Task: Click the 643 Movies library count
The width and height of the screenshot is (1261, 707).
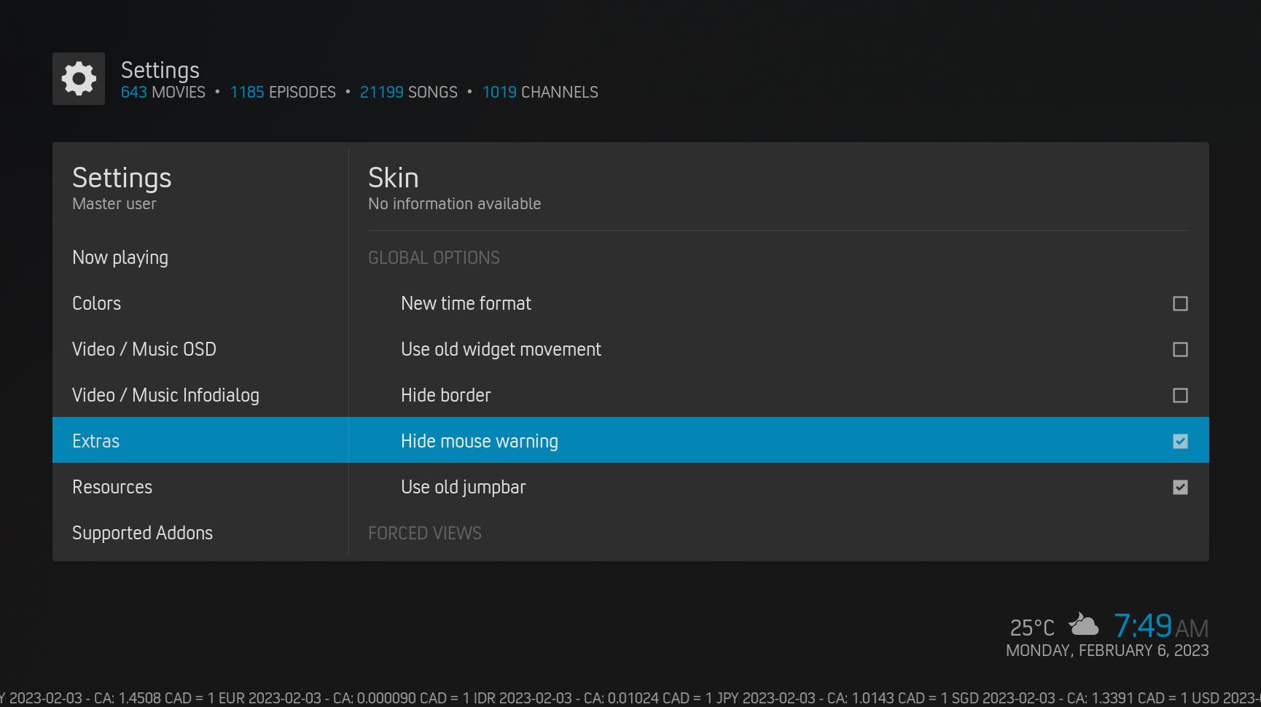Action: coord(163,93)
